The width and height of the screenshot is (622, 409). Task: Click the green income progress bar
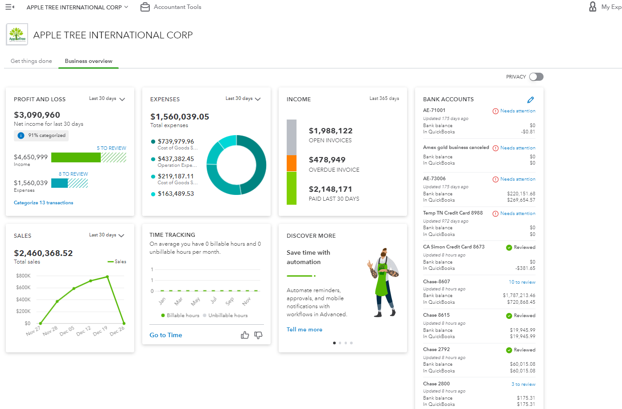click(x=76, y=157)
